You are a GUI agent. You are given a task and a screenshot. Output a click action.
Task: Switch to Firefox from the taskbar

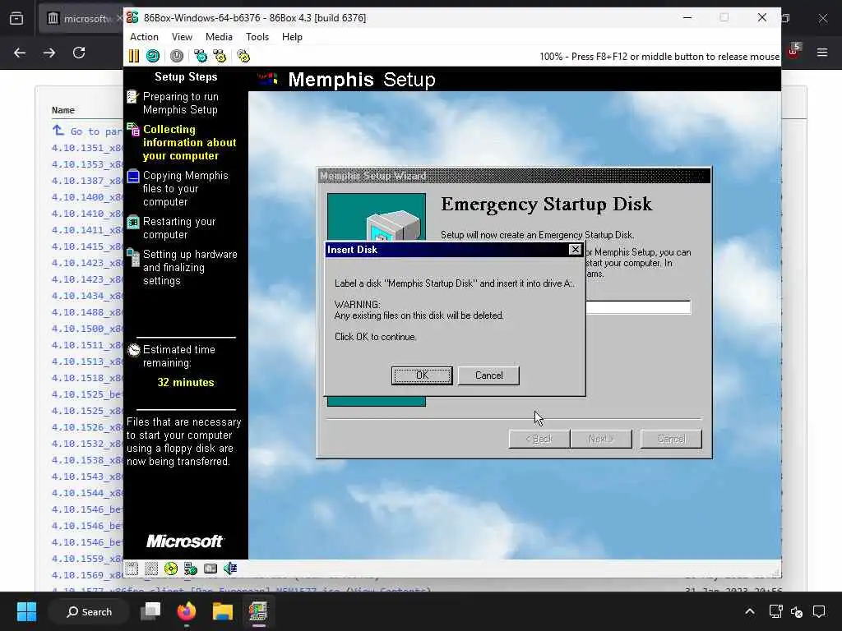point(187,611)
